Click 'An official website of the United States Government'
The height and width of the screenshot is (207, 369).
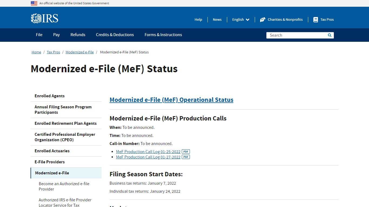point(74,3)
